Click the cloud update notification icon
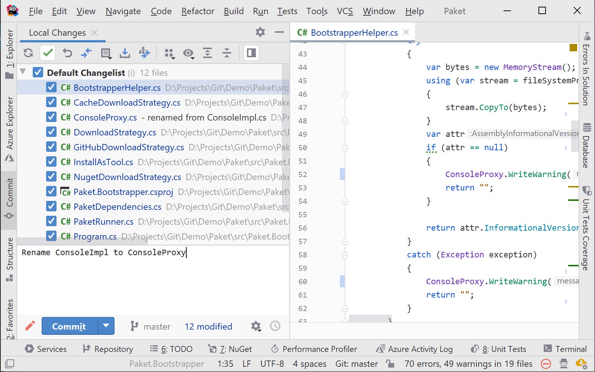 581,363
